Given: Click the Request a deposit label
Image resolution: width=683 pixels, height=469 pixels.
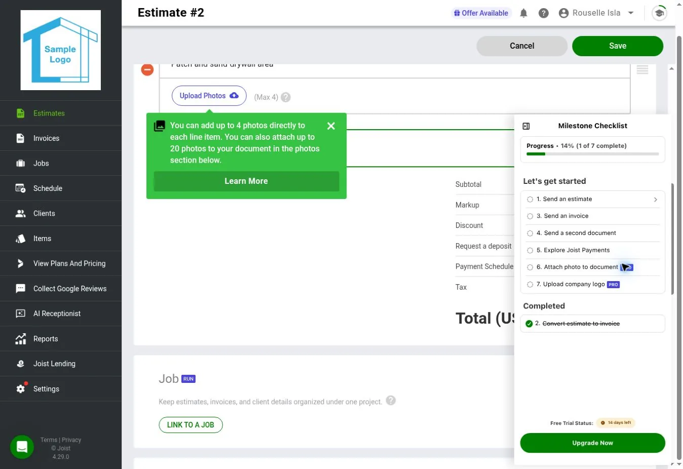Looking at the screenshot, I should (483, 246).
